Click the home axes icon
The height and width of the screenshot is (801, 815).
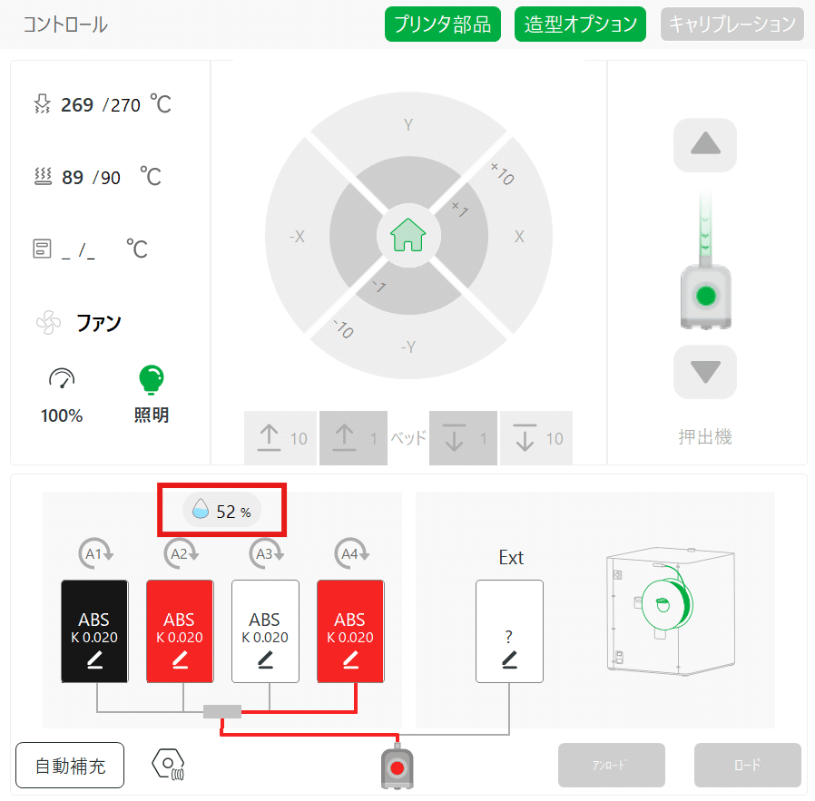coord(408,235)
